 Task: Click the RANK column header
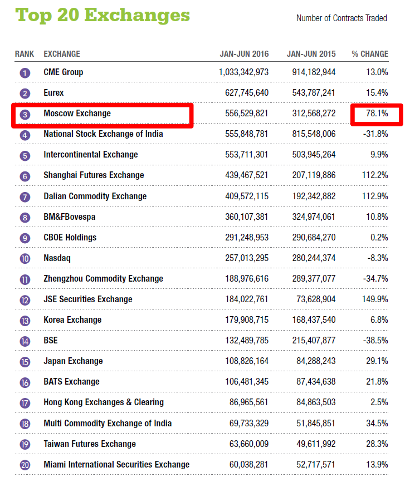point(25,54)
